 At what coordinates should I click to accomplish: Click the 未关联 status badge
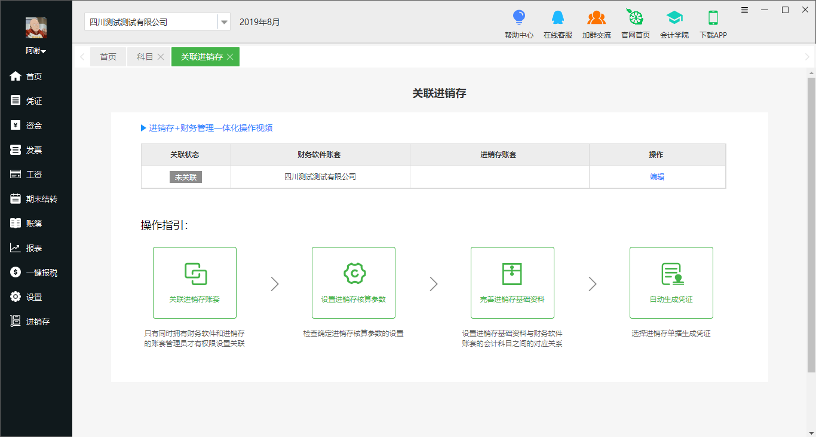(186, 177)
